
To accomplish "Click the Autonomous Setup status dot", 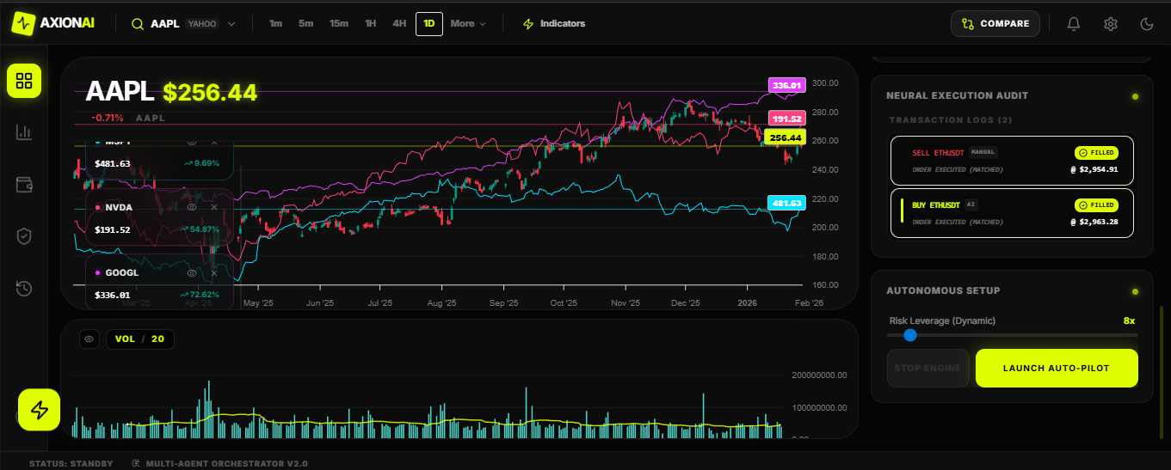I will [x=1136, y=291].
